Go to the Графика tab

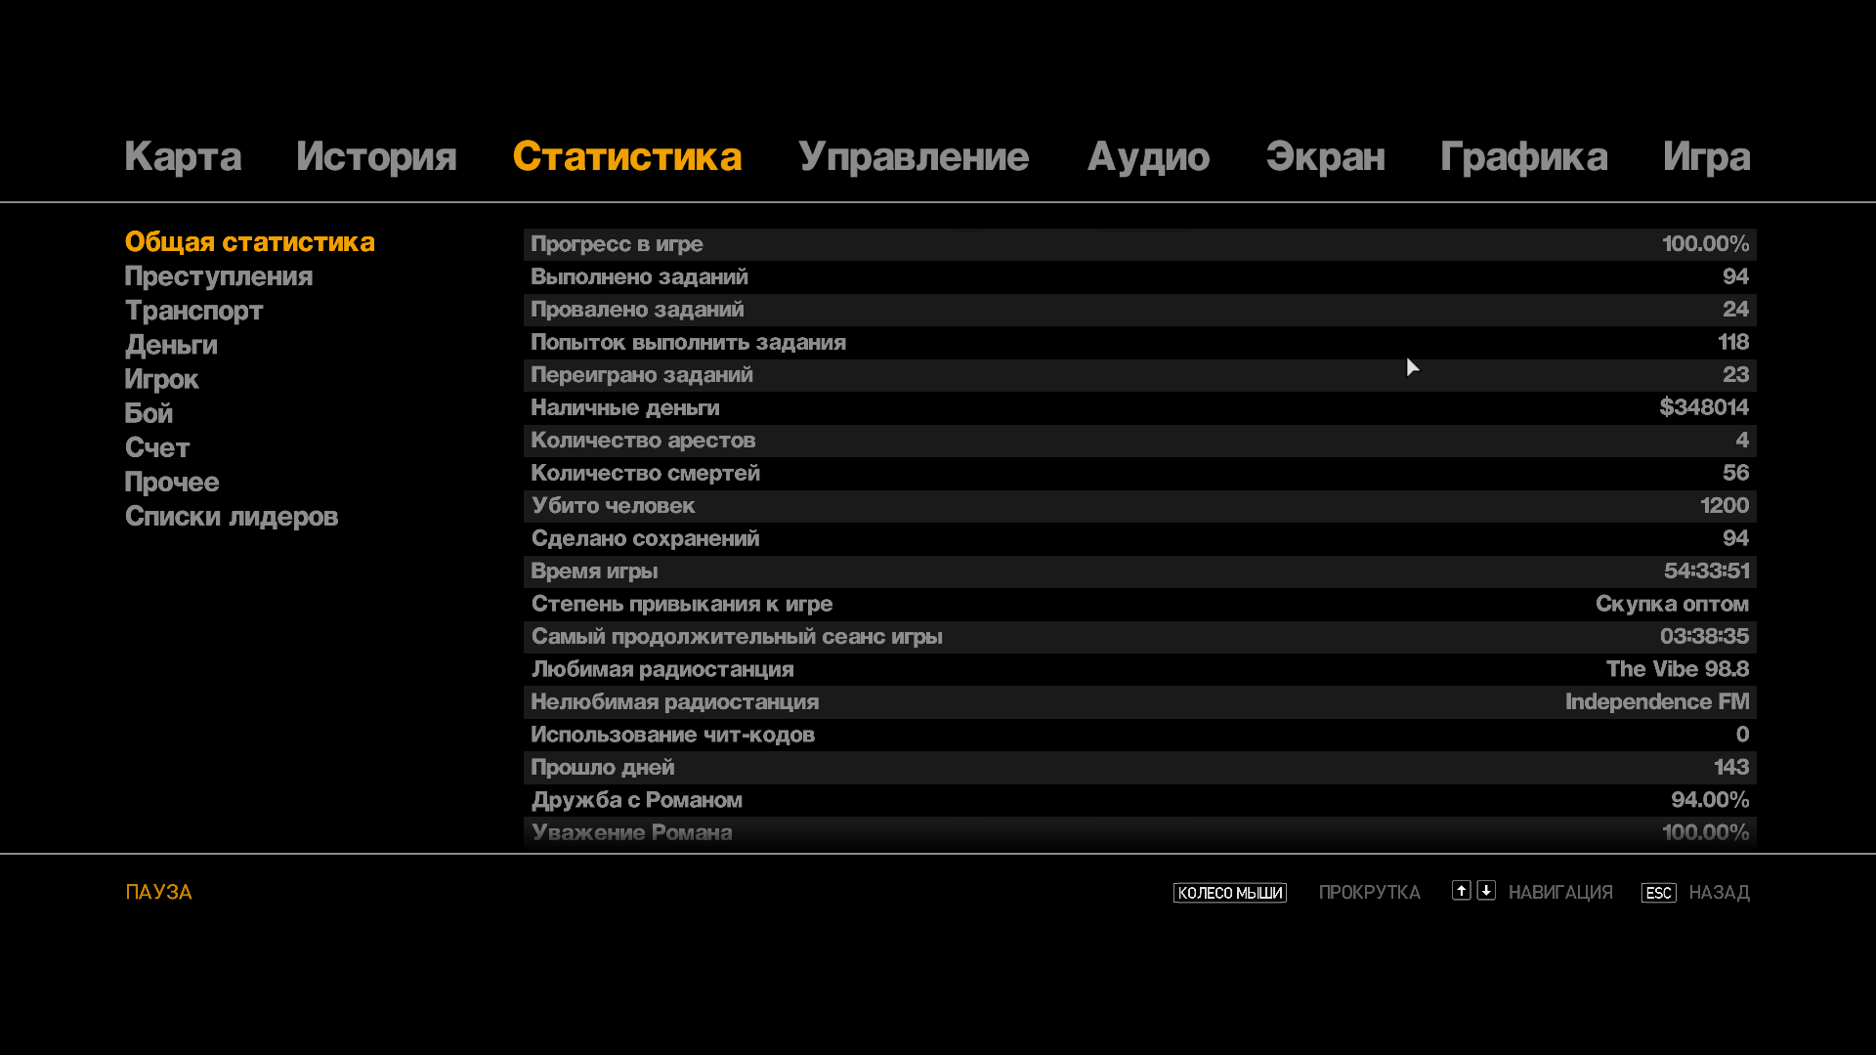(x=1523, y=157)
